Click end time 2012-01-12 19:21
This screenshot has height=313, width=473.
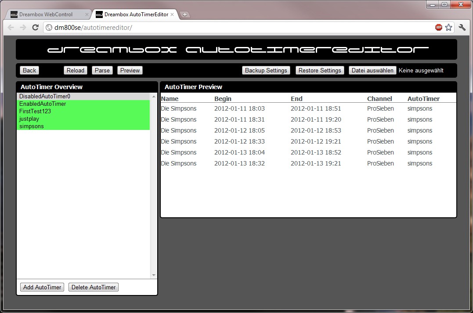(316, 141)
